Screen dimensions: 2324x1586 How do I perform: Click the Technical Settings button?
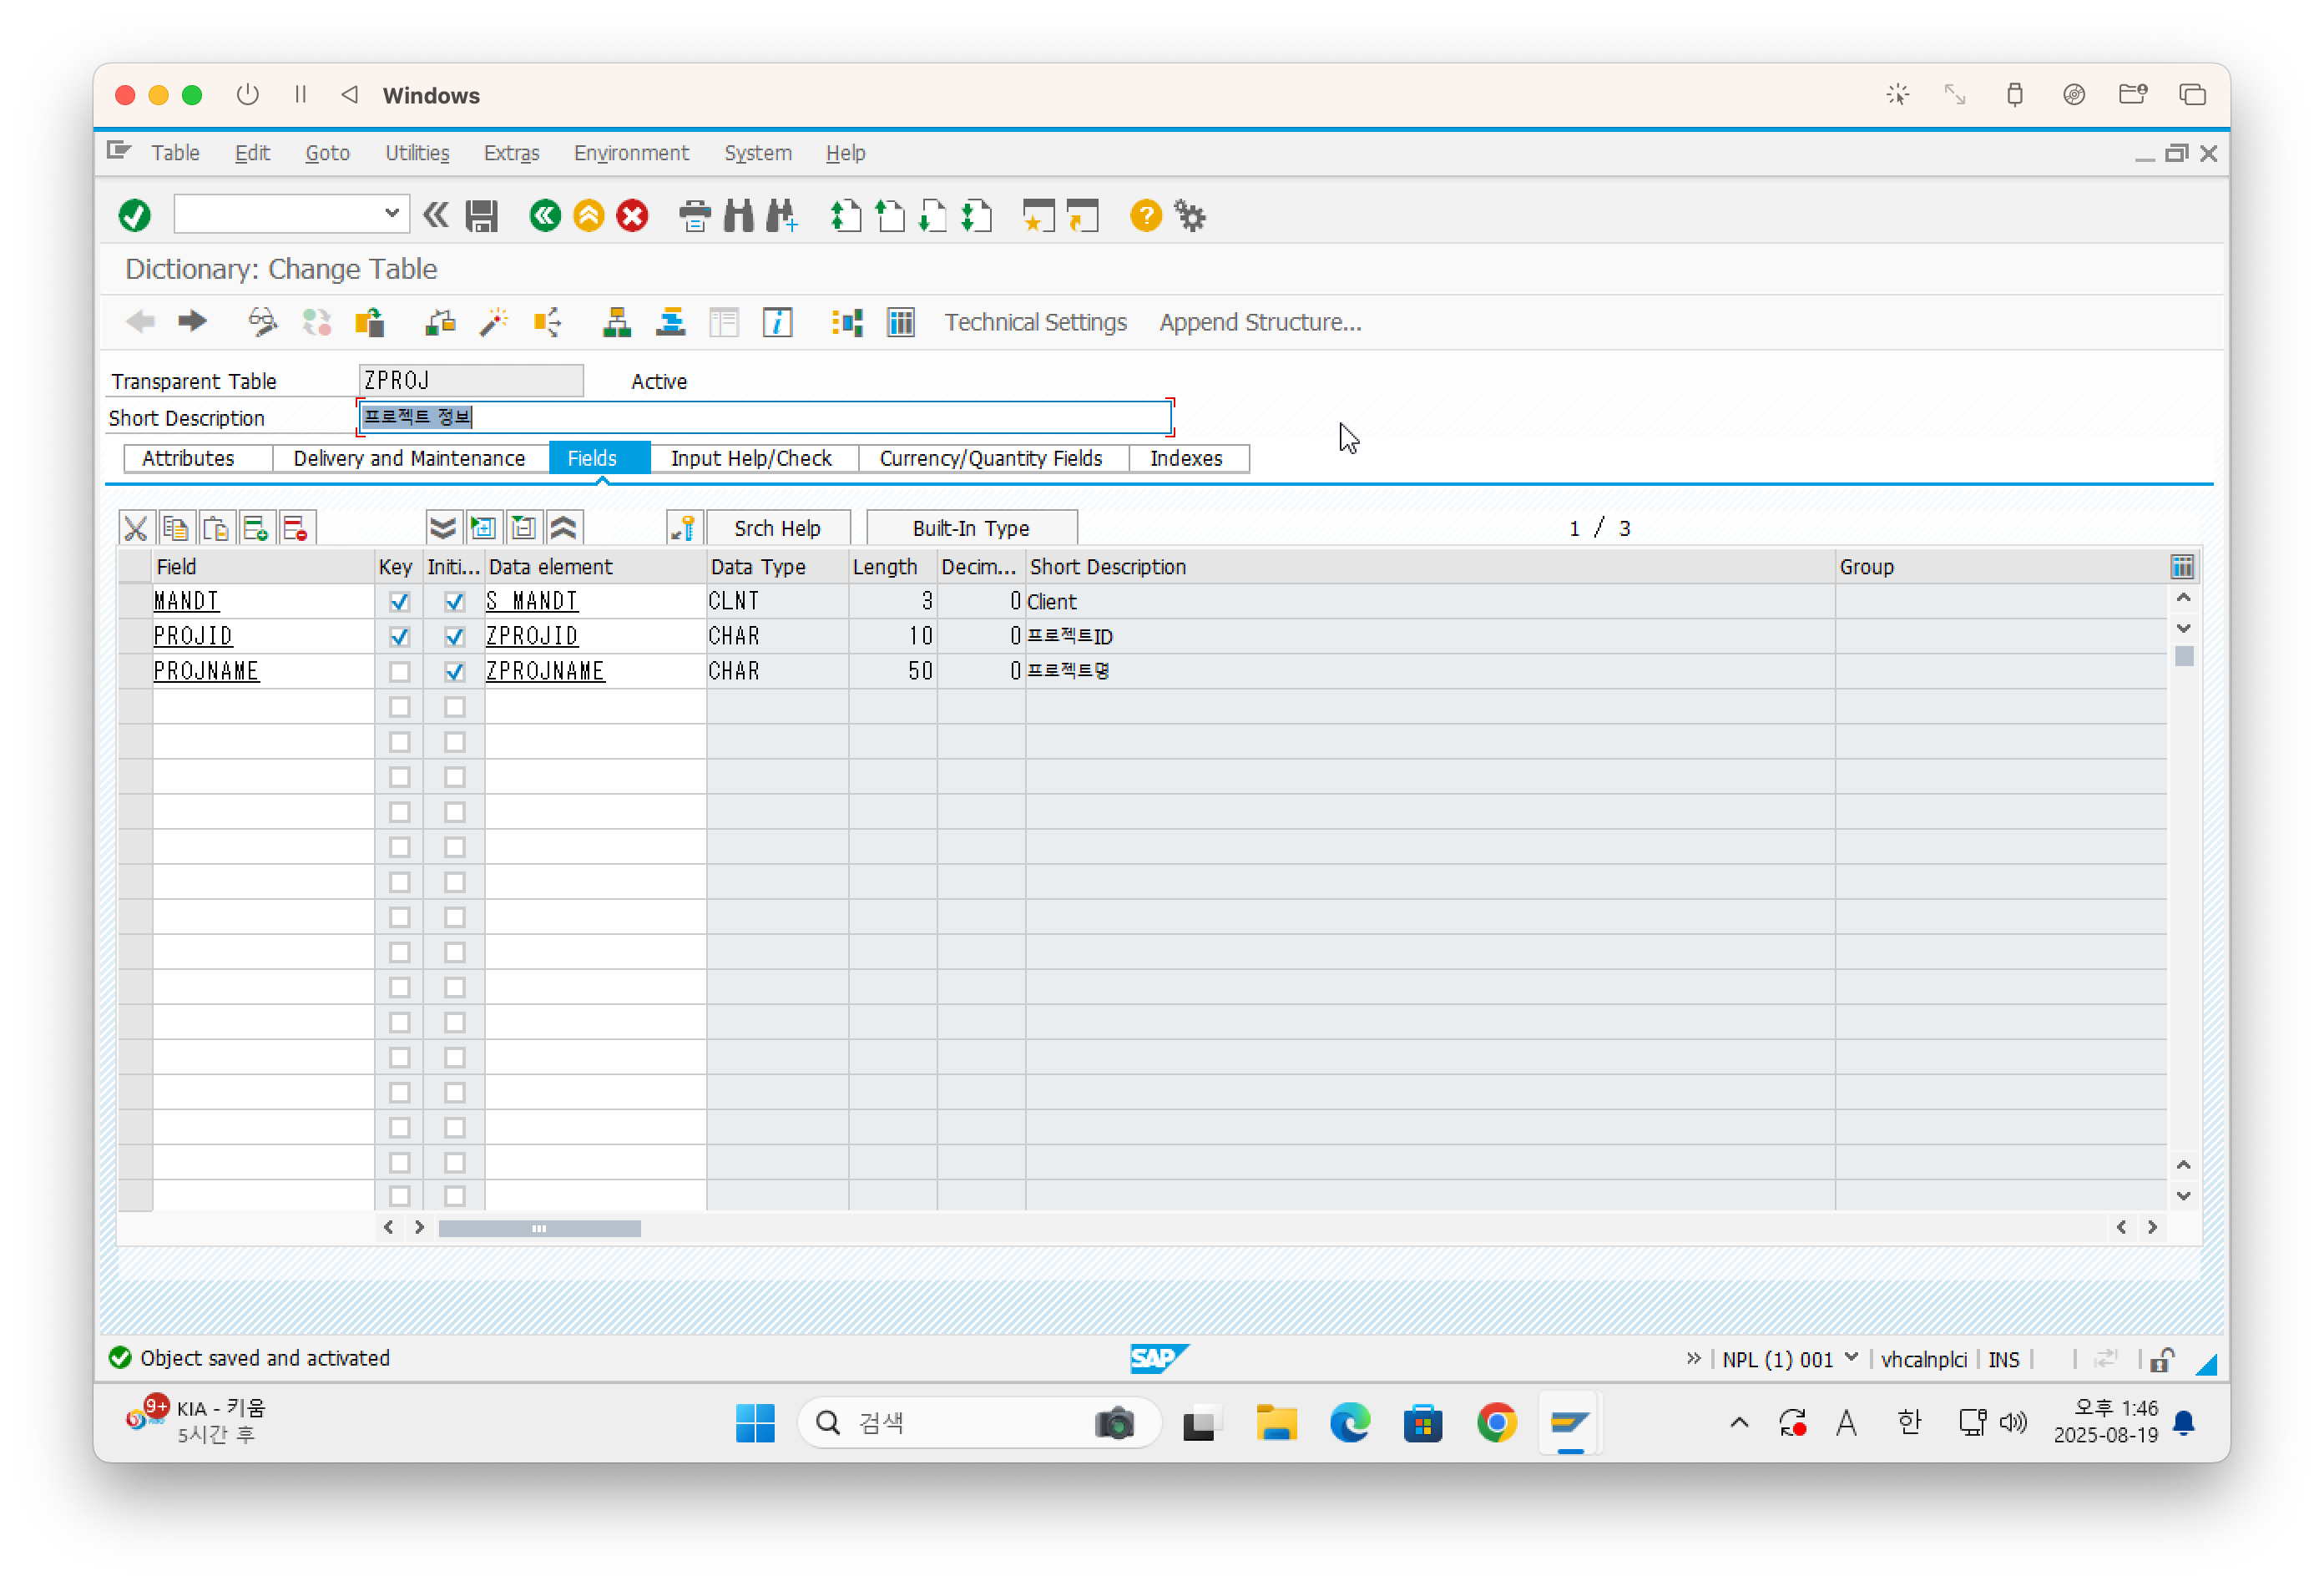[x=1035, y=322]
